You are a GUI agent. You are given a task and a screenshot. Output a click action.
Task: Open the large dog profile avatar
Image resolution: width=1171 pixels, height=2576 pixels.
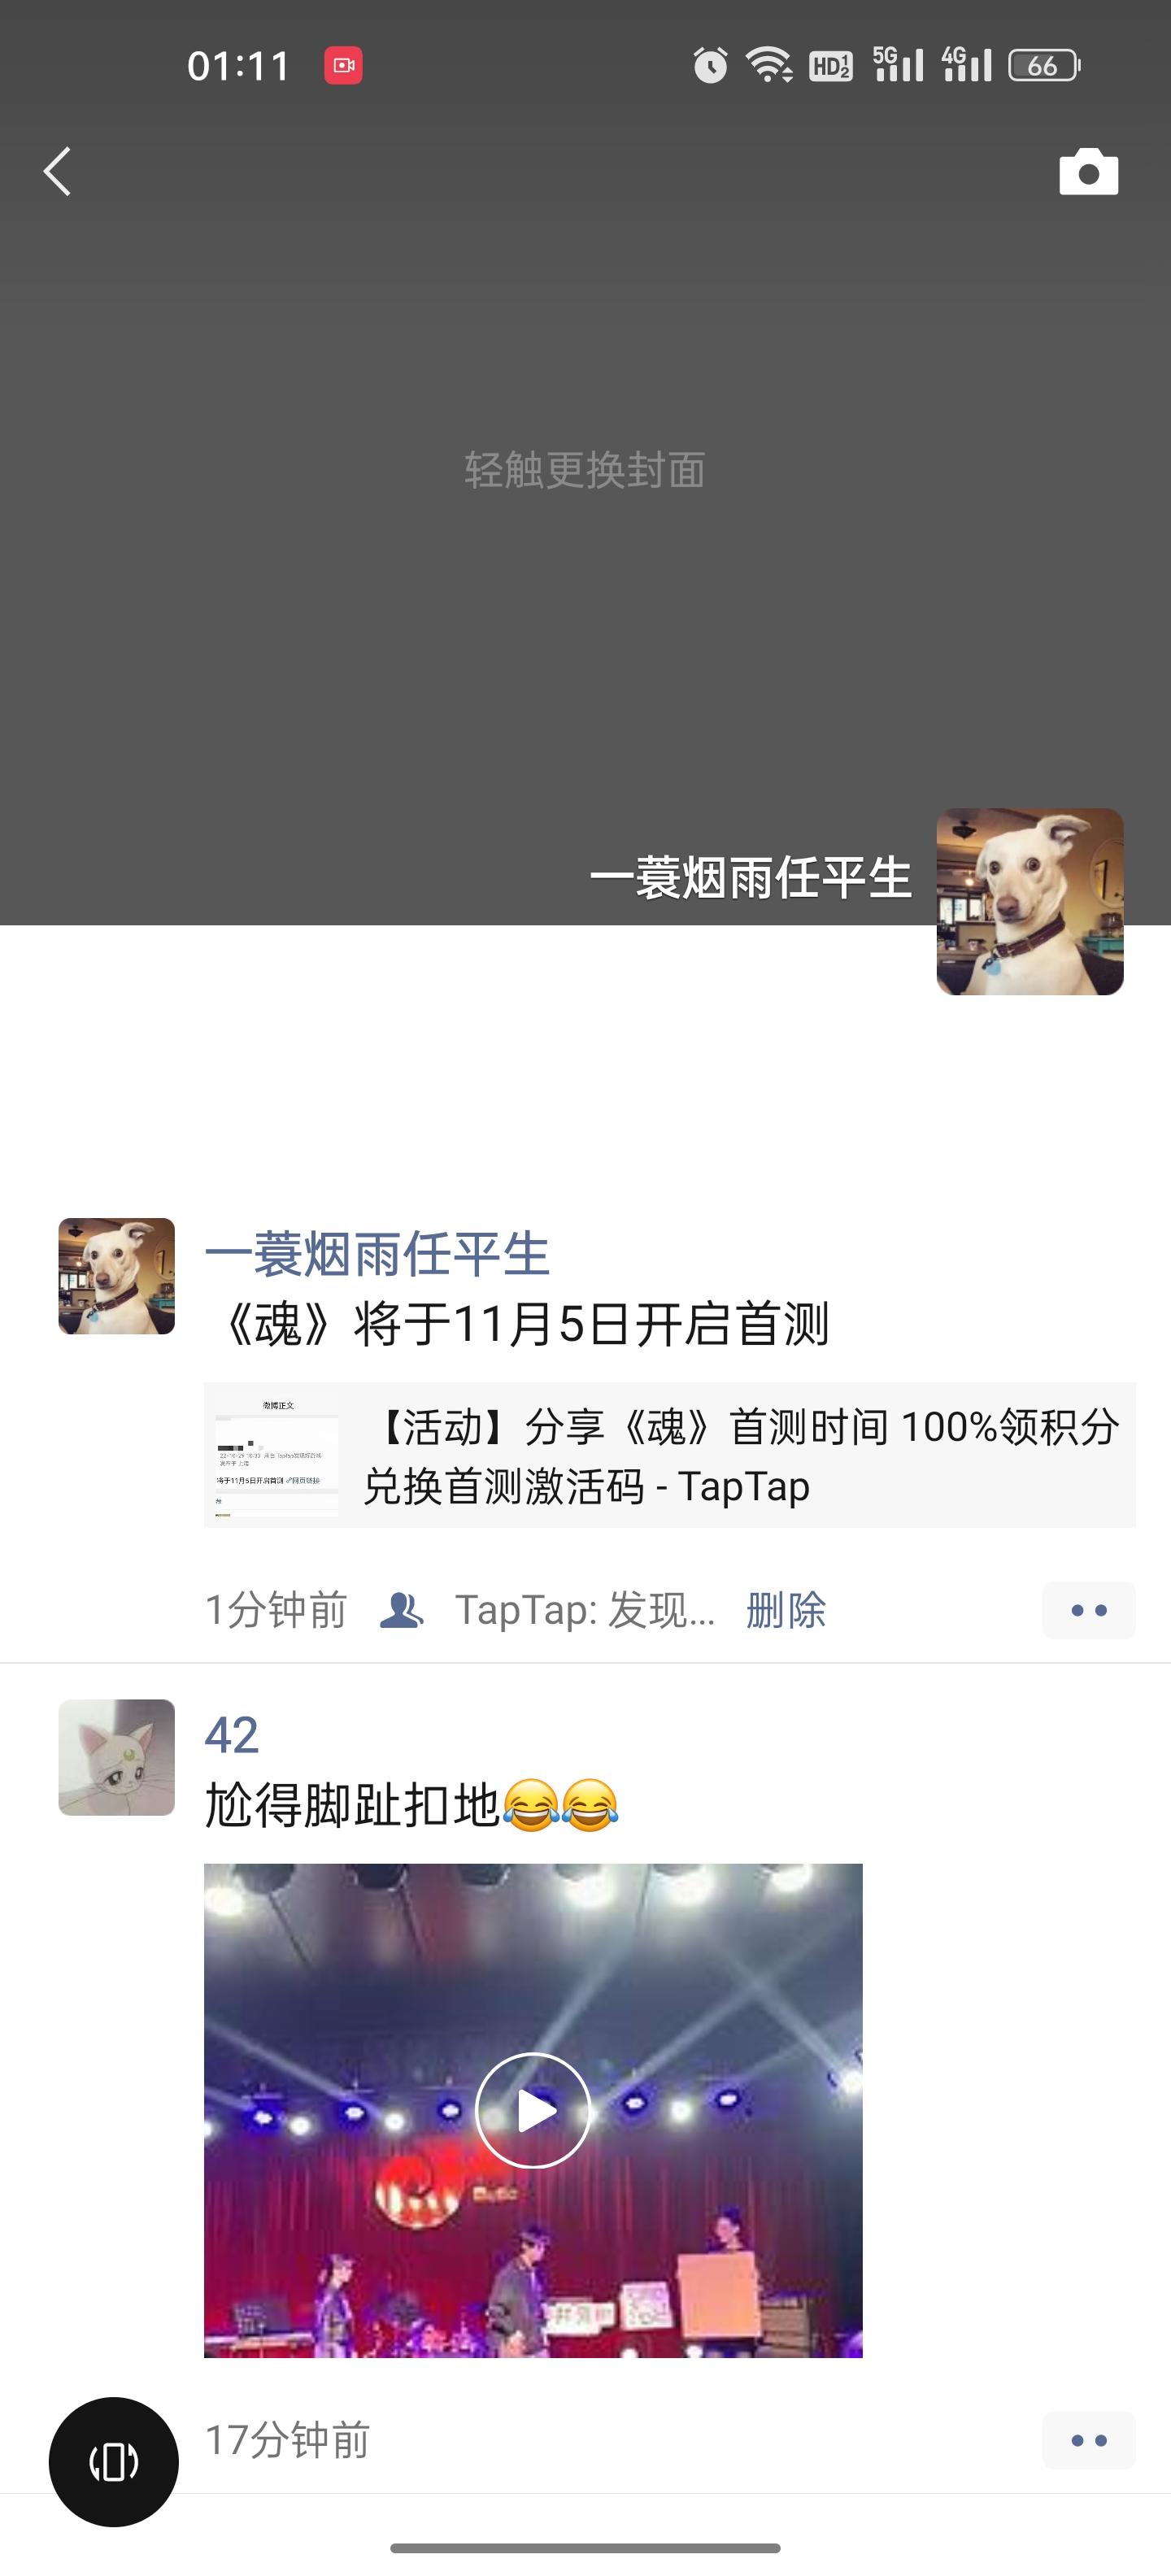(1030, 902)
